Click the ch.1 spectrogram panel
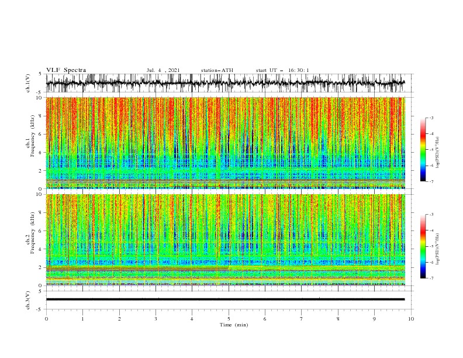This screenshot has width=463, height=358. coord(226,143)
